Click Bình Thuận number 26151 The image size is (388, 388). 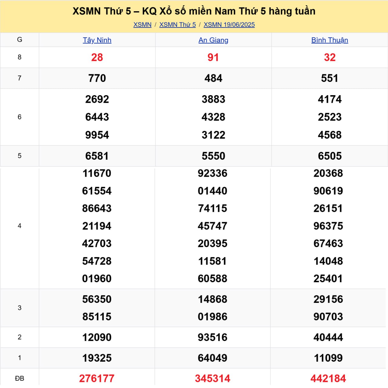coord(328,209)
